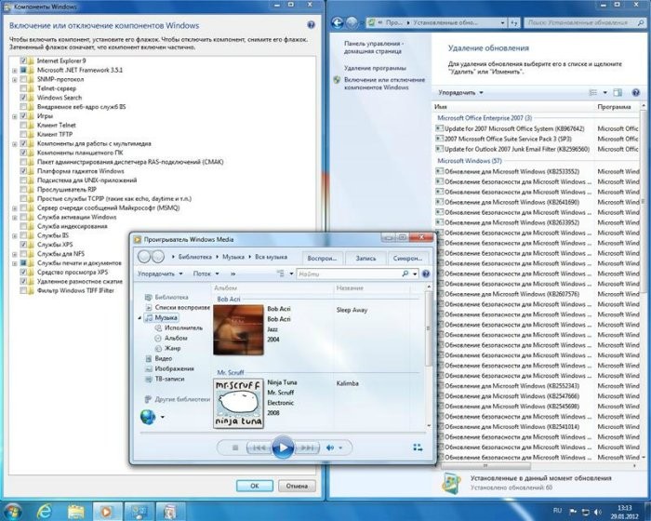Image resolution: width=651 pixels, height=521 pixels.
Task: Expand the Игры component tree node
Action: 15,116
